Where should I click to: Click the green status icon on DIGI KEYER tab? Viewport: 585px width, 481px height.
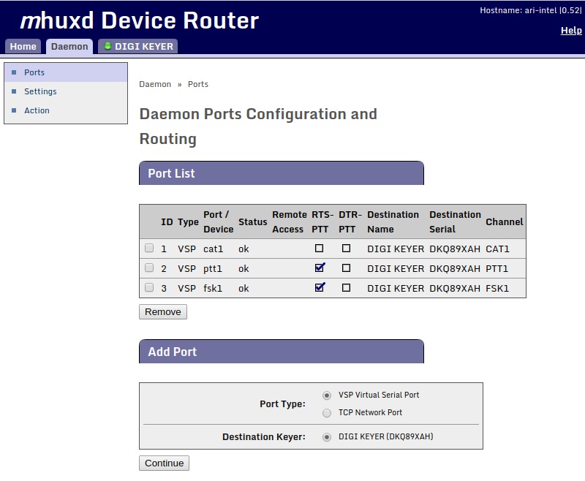tap(107, 46)
